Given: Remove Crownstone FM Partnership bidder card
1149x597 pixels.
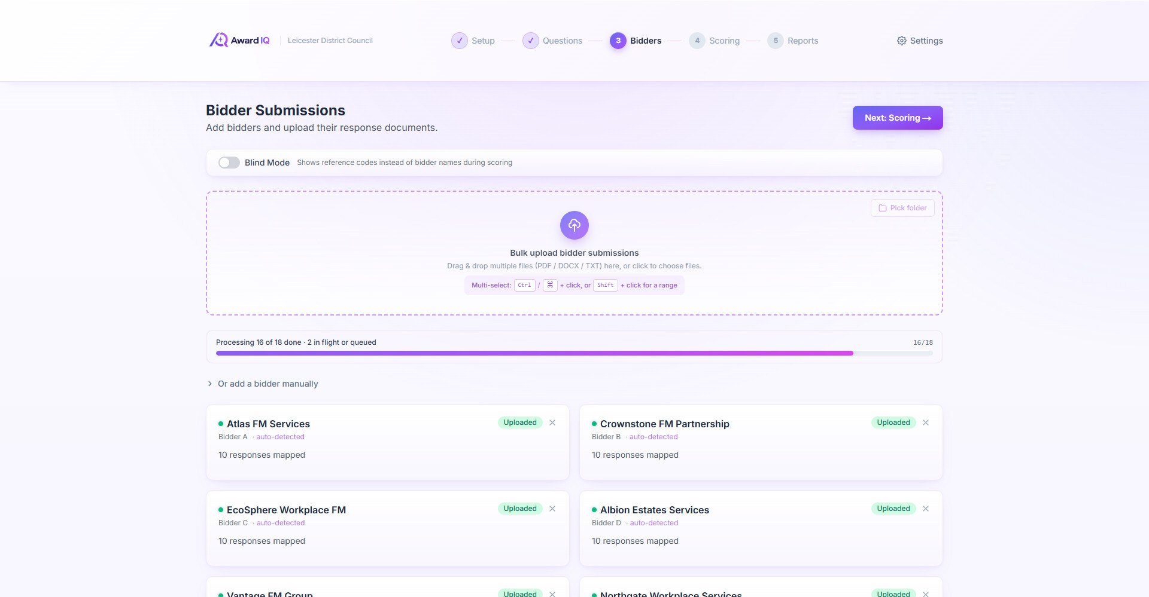Looking at the screenshot, I should (x=926, y=423).
